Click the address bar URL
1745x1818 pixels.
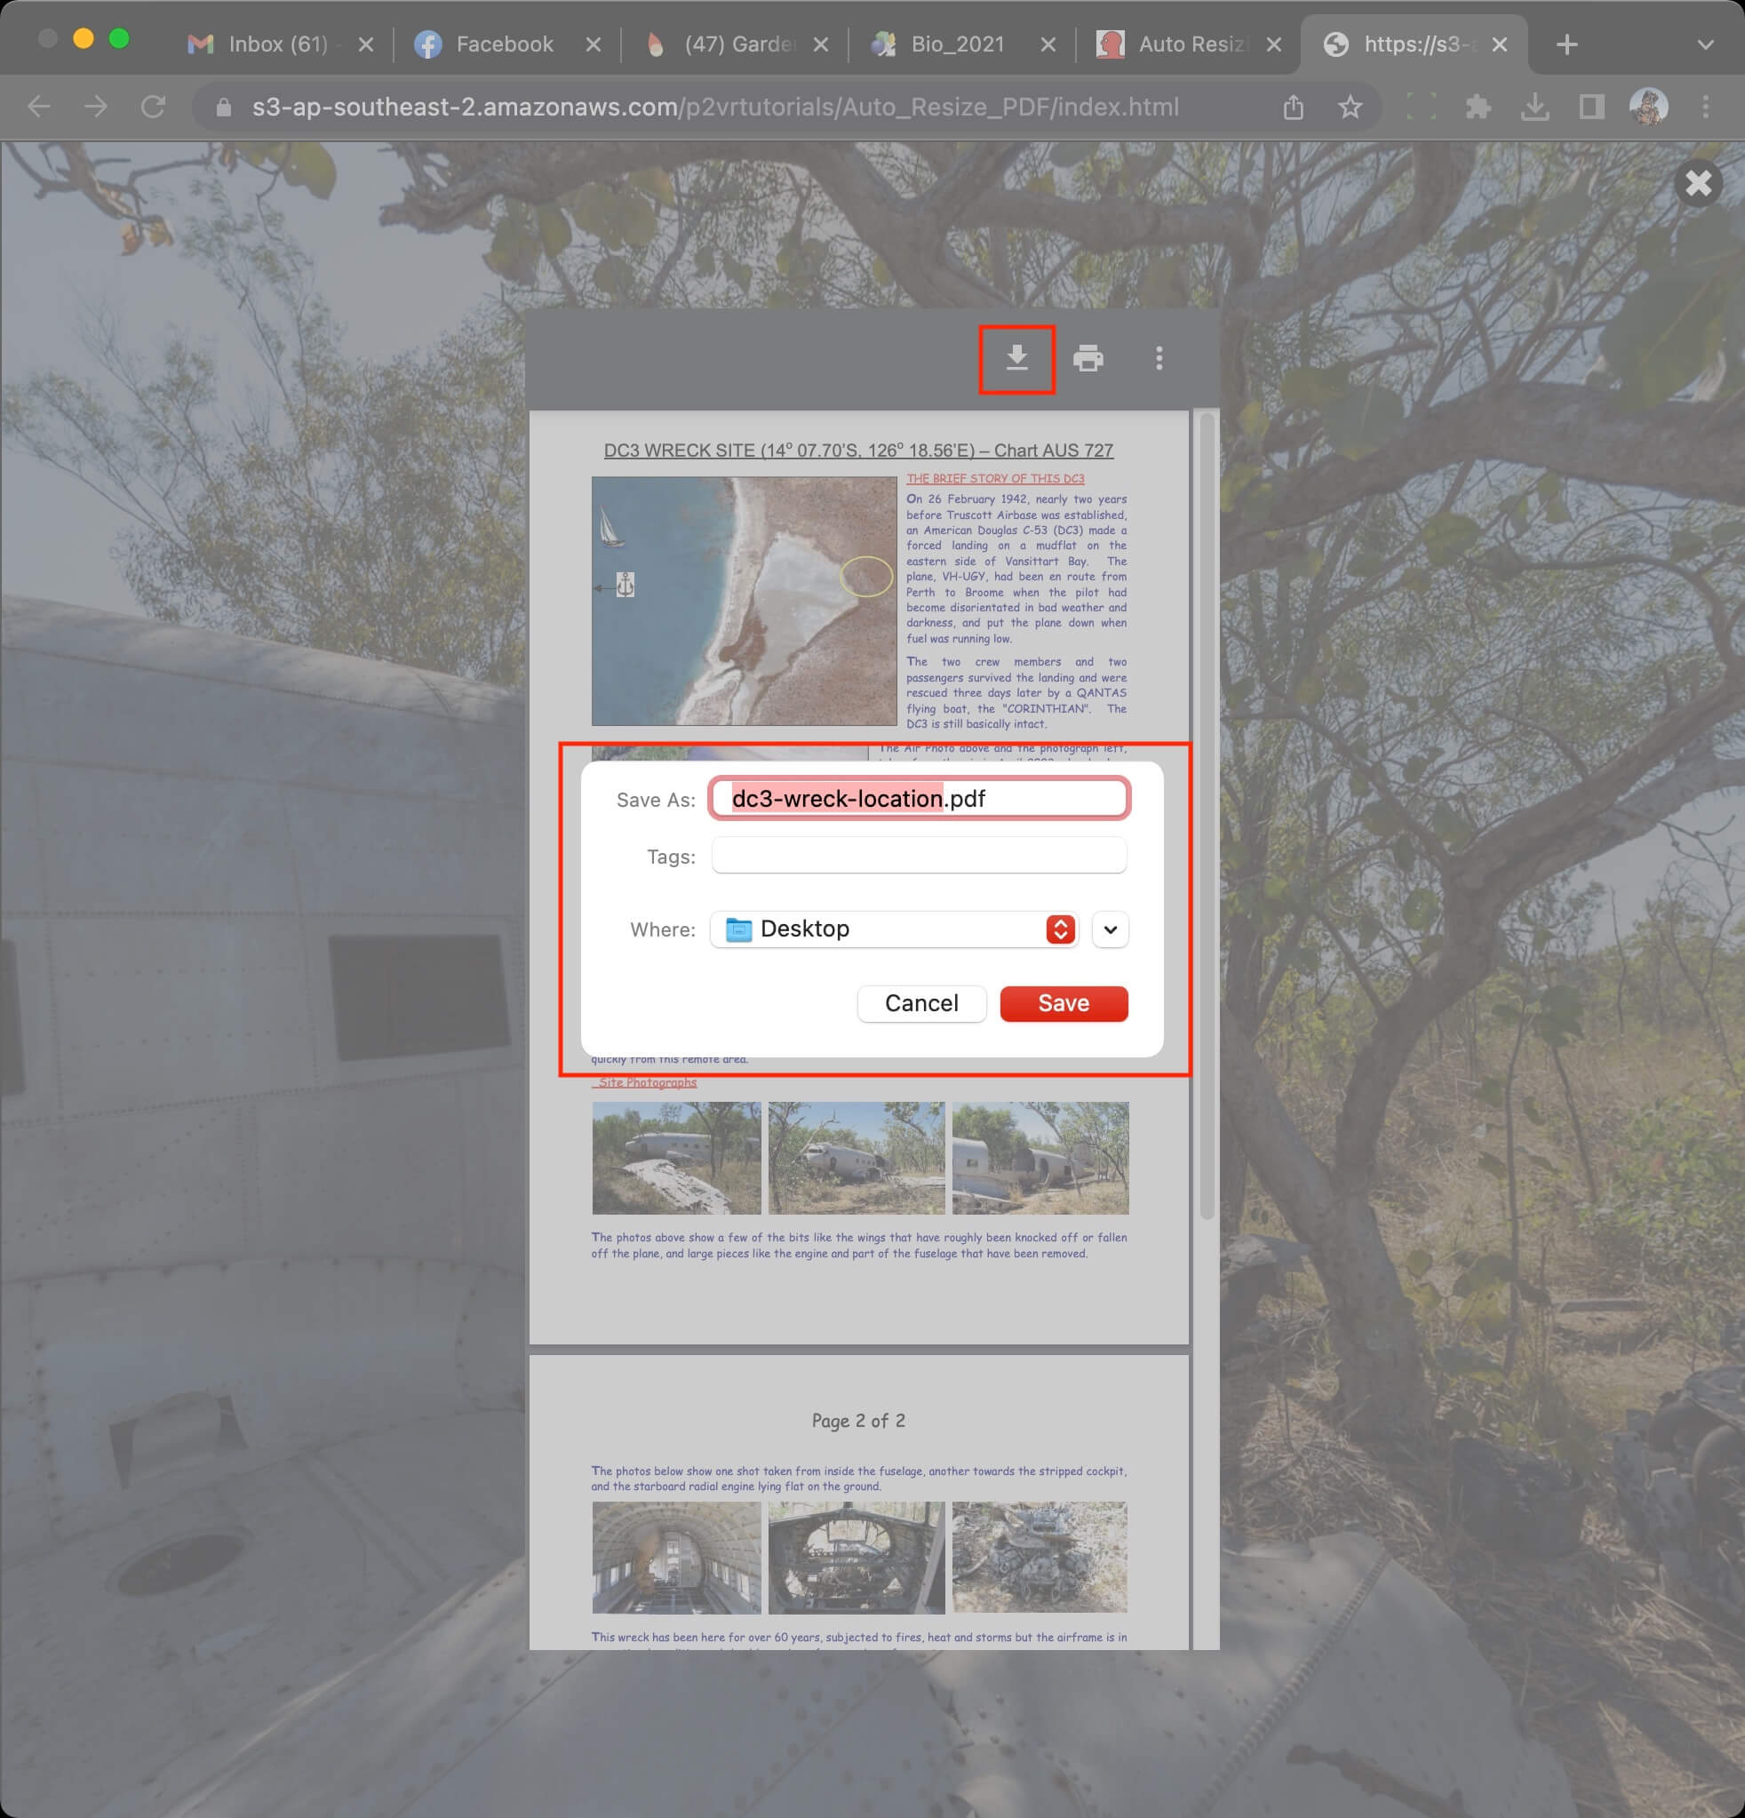coord(715,108)
